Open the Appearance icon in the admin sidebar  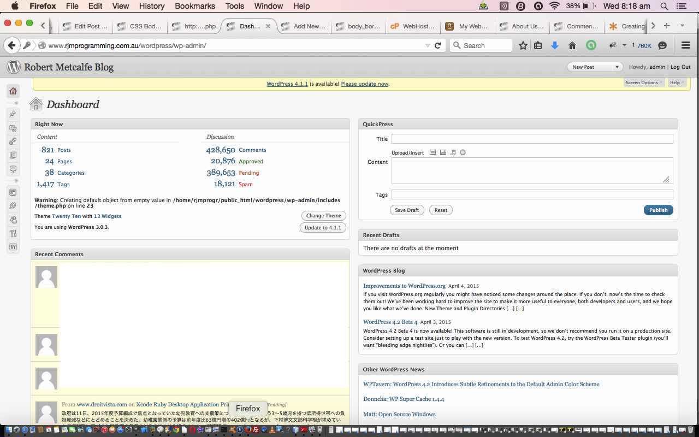(13, 192)
